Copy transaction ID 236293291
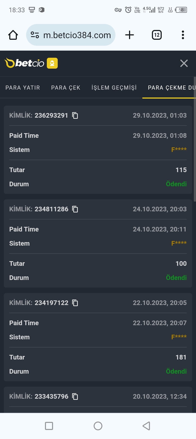The width and height of the screenshot is (196, 439). (75, 115)
